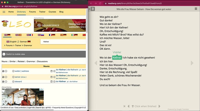Open declension table for first Kellner entry
The image size is (200, 111).
click(x=51, y=71)
